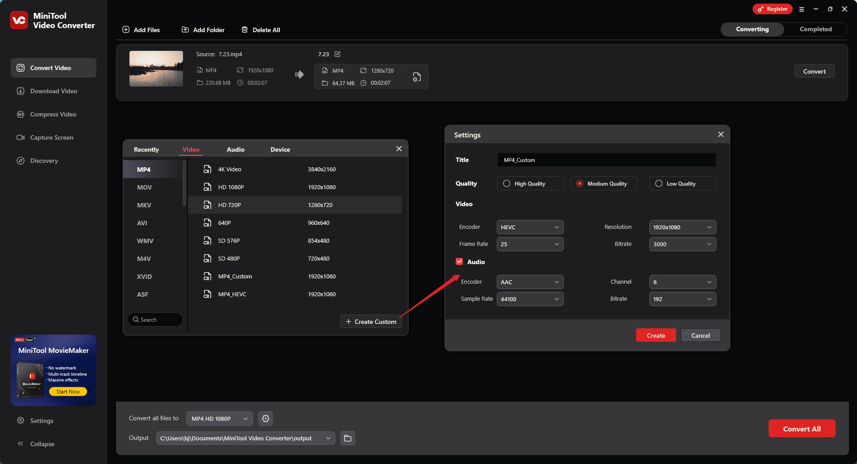The image size is (857, 464).
Task: Select the MOV format in list
Action: pyautogui.click(x=153, y=187)
